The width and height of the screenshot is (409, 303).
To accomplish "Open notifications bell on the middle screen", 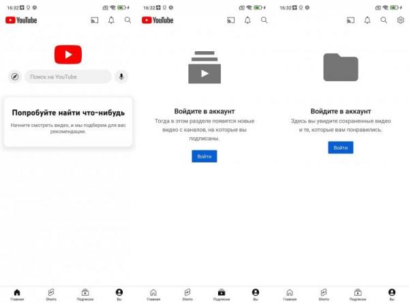I will tap(248, 20).
